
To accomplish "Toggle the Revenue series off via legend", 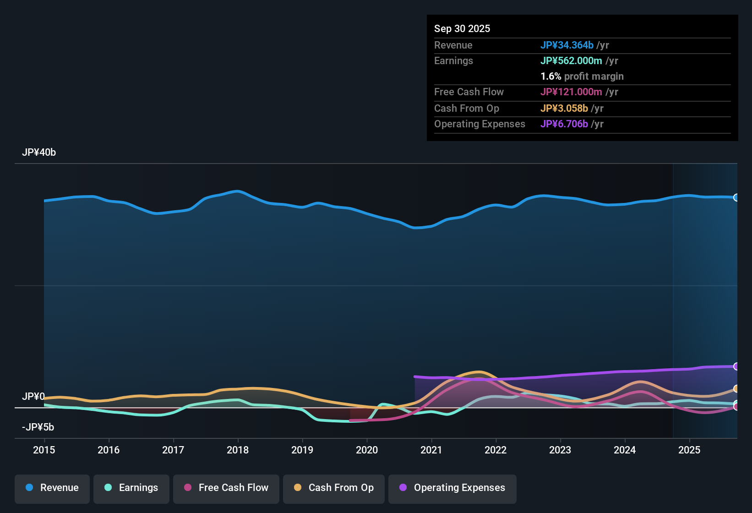I will (x=52, y=488).
